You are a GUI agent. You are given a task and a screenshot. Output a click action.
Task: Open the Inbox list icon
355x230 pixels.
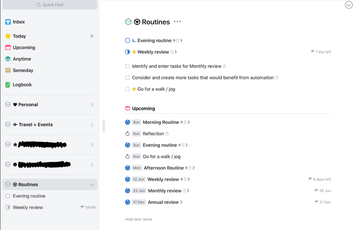8,22
